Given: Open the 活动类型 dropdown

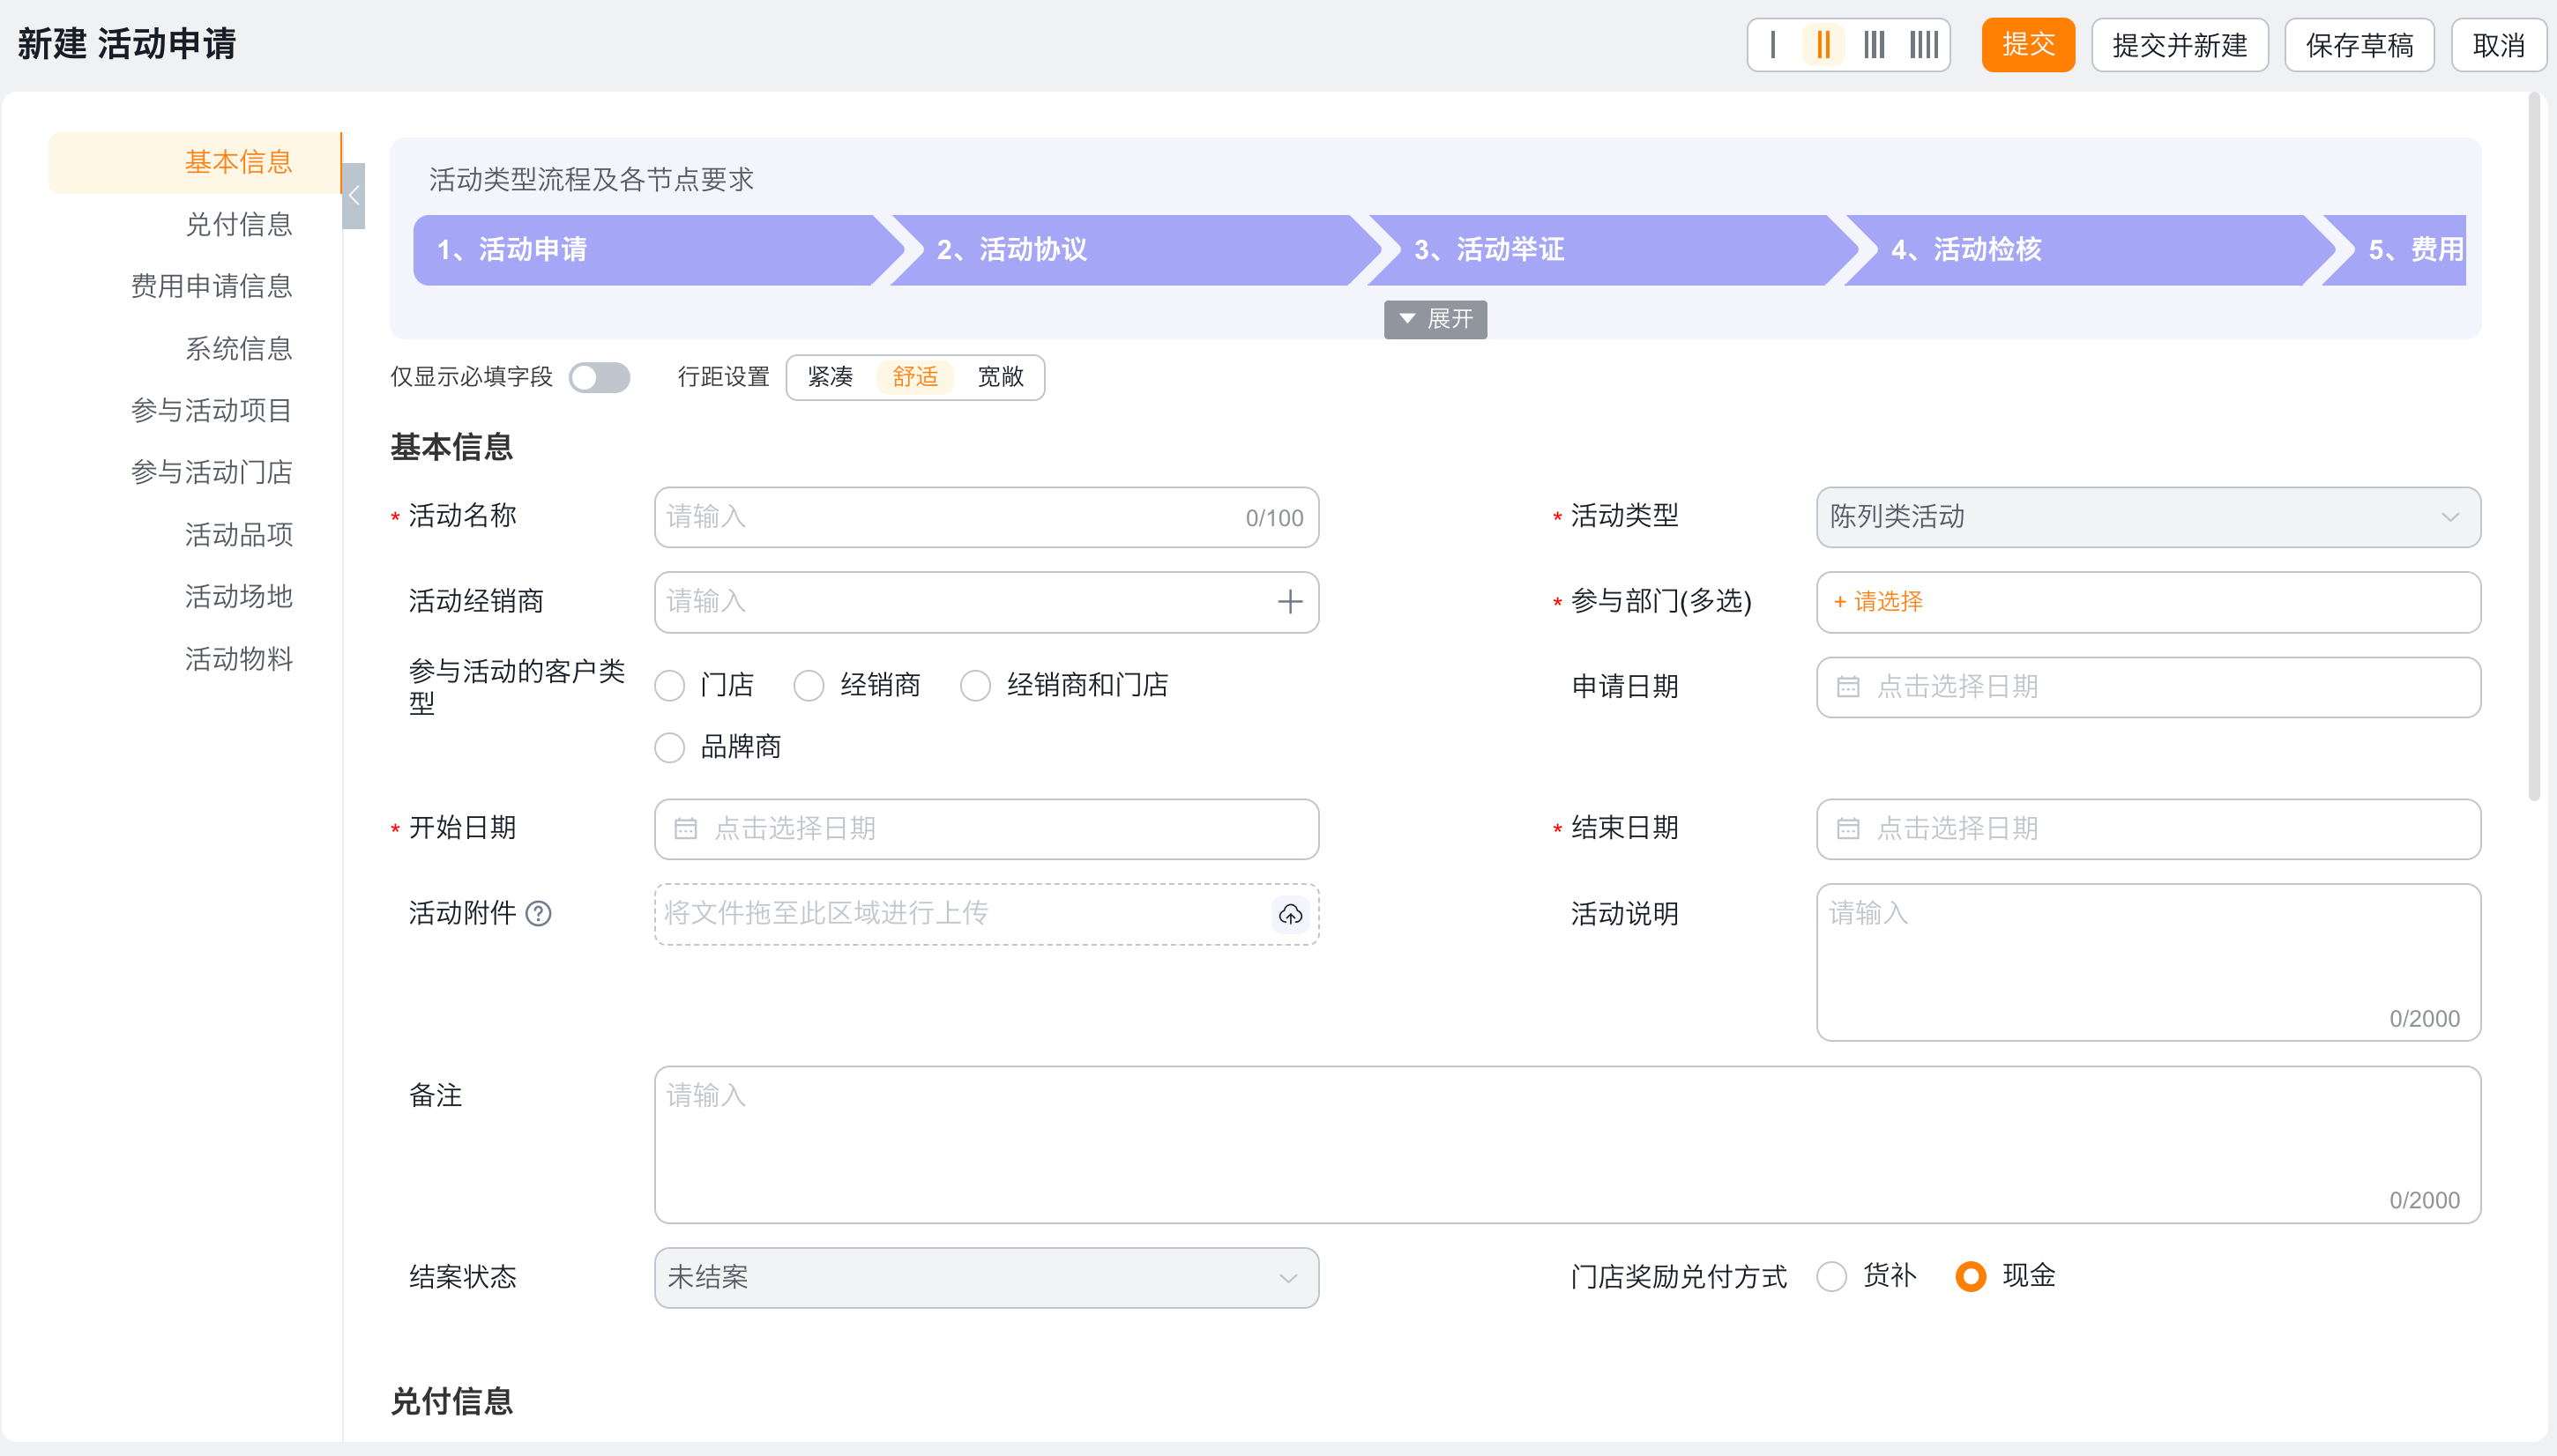Looking at the screenshot, I should pos(2147,516).
